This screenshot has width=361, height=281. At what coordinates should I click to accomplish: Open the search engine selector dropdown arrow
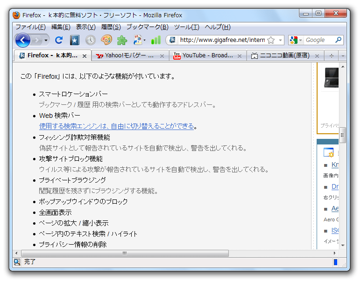coord(300,41)
